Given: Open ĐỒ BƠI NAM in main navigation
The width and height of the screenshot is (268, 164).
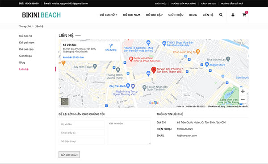Looking at the screenshot, I should [x=132, y=15].
